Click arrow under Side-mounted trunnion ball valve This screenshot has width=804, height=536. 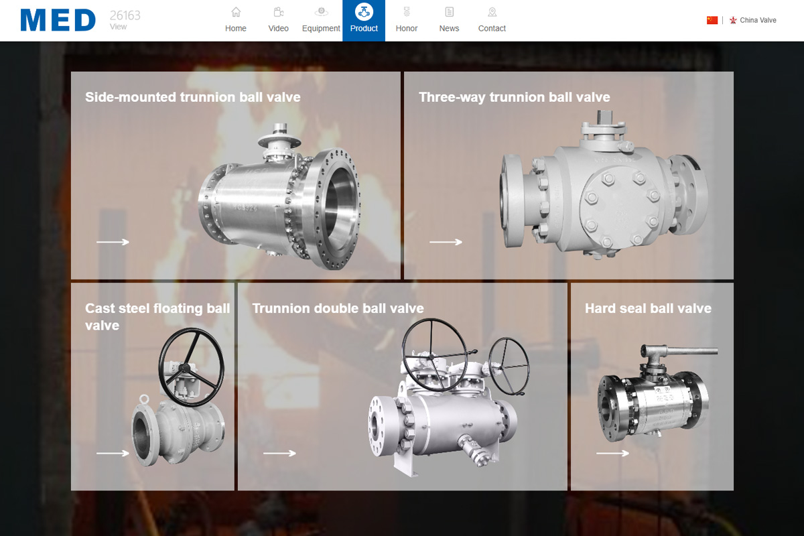[x=113, y=242]
